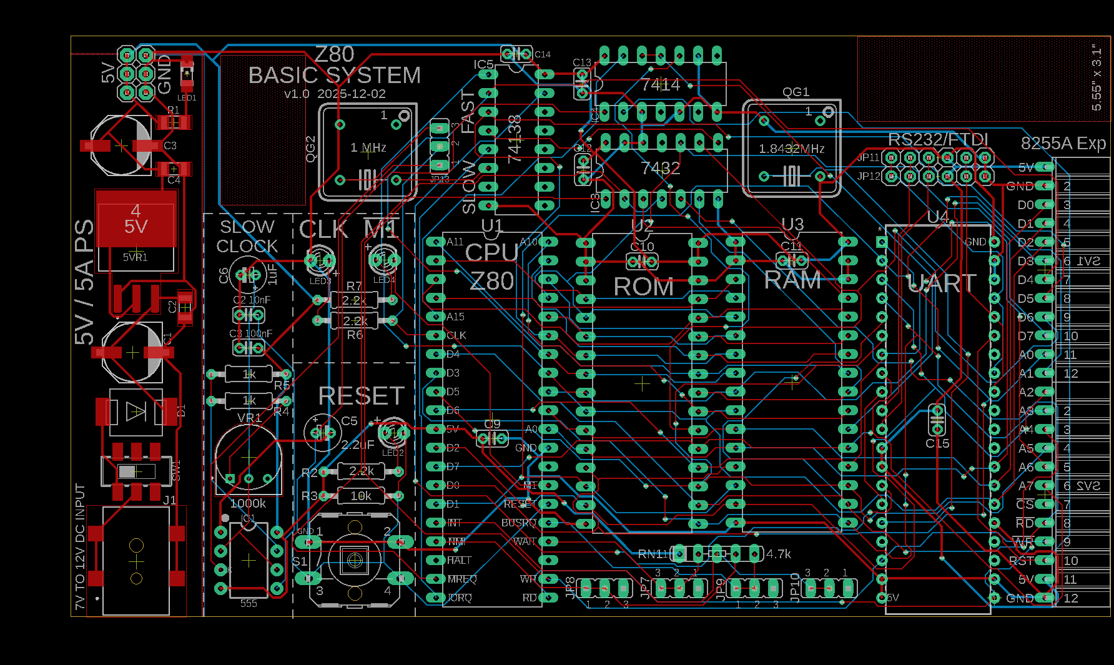Click the VR1 1000k potentiometer
The width and height of the screenshot is (1114, 665).
coord(248,458)
